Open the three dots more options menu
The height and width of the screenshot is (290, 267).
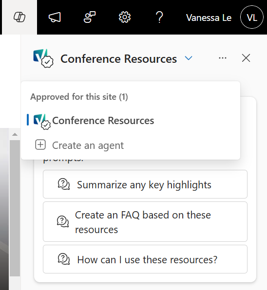pyautogui.click(x=222, y=58)
